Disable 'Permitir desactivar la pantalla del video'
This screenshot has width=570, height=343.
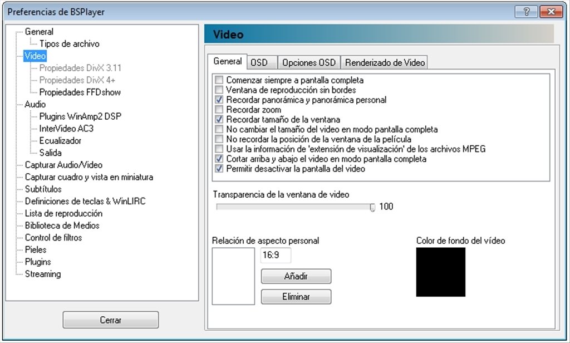(219, 168)
